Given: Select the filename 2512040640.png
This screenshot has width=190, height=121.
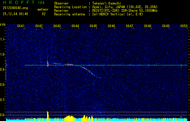Looking at the screenshot, I should (15, 8).
